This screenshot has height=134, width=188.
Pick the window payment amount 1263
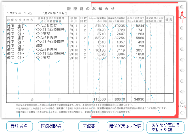pos(140,34)
